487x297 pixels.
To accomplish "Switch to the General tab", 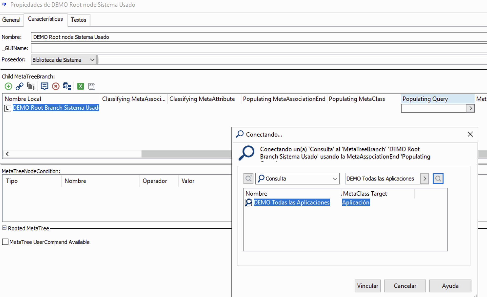I will pyautogui.click(x=11, y=20).
